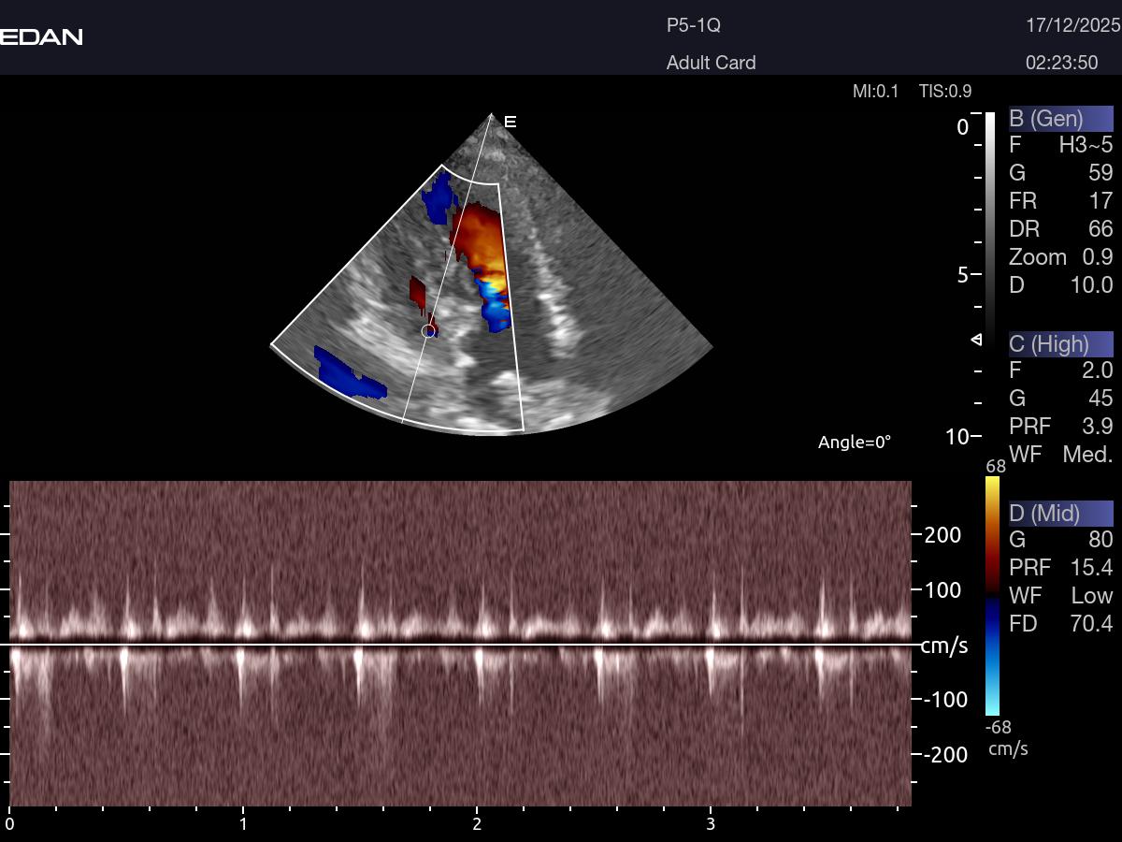Click the P5-1Q probe label
Image resolution: width=1122 pixels, height=842 pixels.
pyautogui.click(x=693, y=26)
